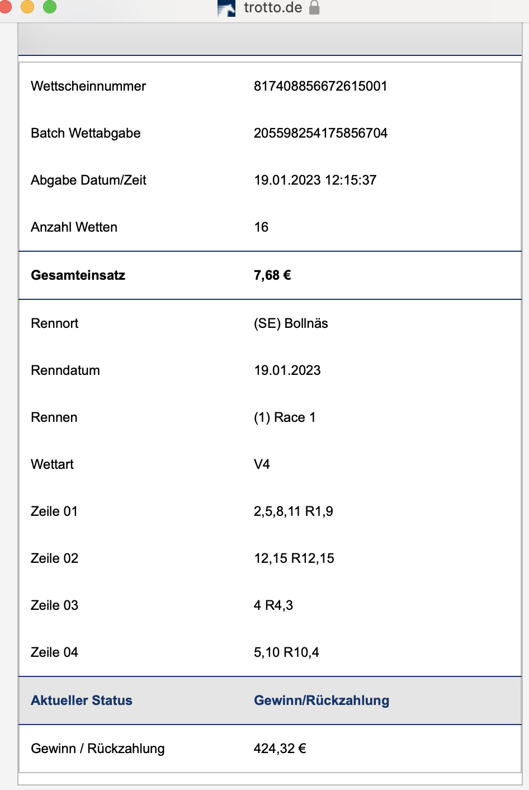The height and width of the screenshot is (790, 529).
Task: Select the trotto.de title text
Action: [273, 8]
